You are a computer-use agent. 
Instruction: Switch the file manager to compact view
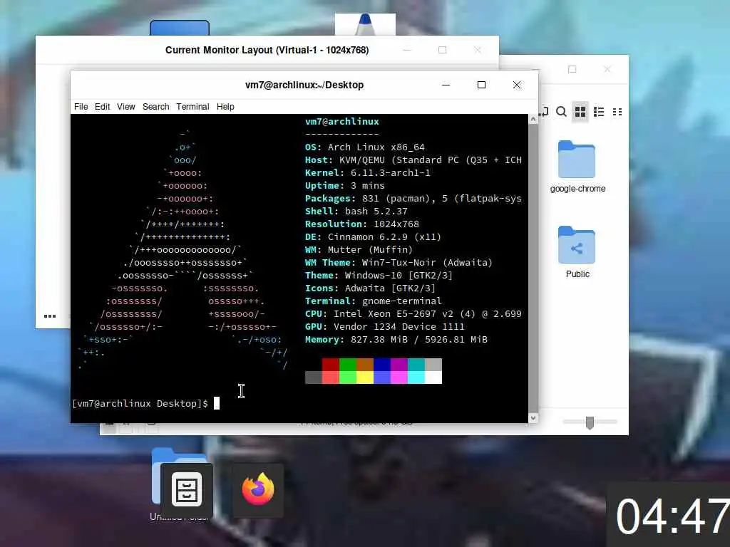pyautogui.click(x=617, y=112)
